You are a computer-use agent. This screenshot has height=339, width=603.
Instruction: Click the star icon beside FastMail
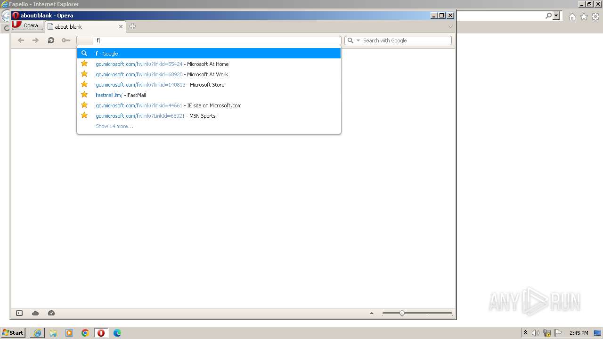(84, 95)
